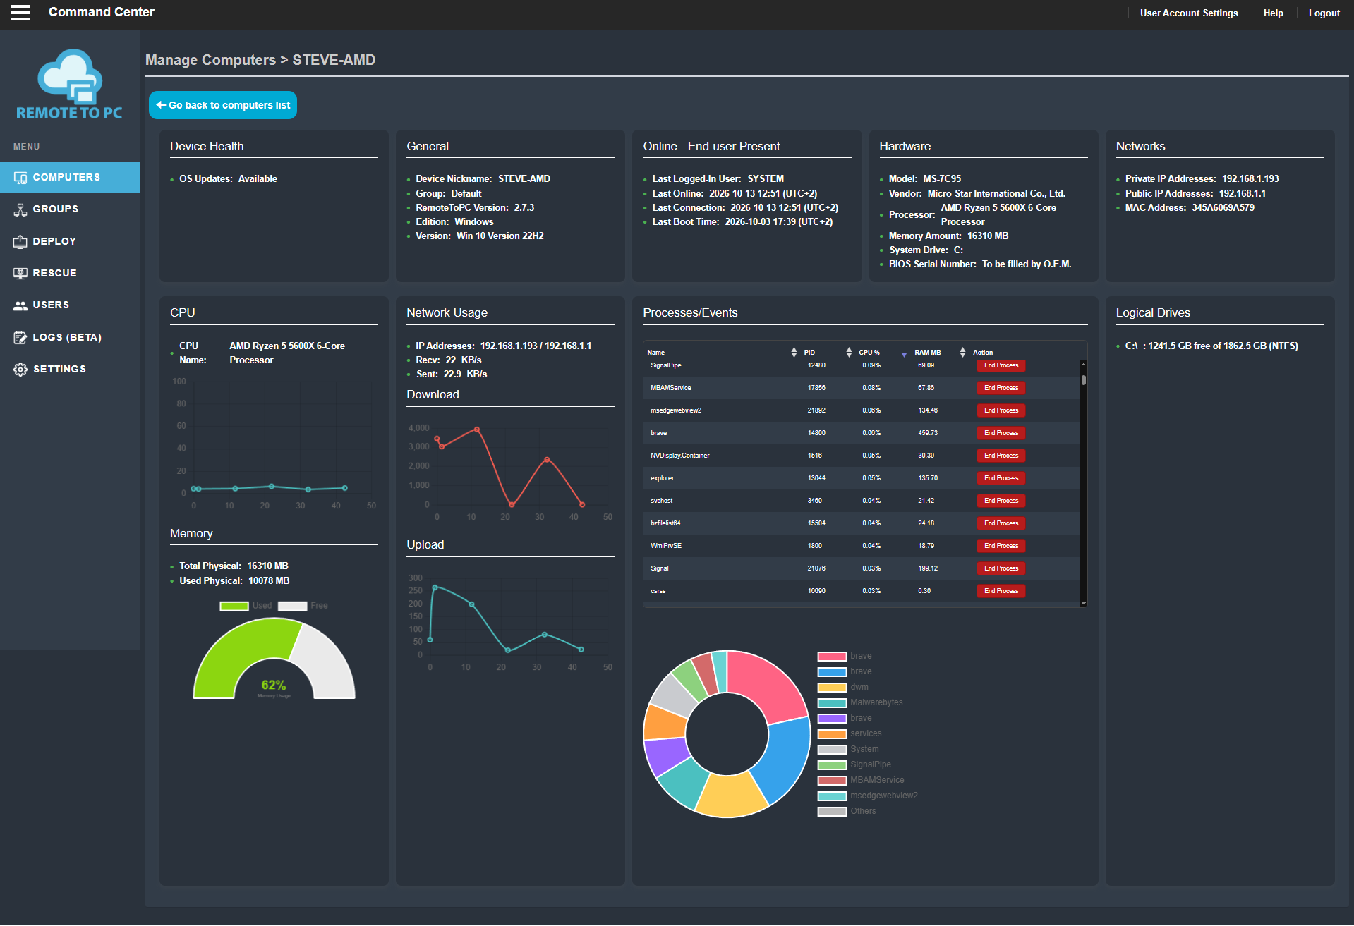
Task: Toggle the purple brave legend swatch
Action: click(832, 719)
